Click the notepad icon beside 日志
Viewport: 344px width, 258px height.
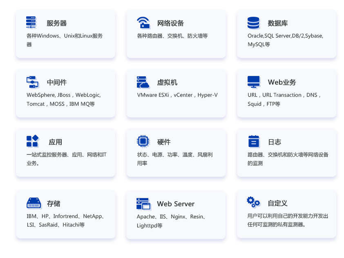254,141
